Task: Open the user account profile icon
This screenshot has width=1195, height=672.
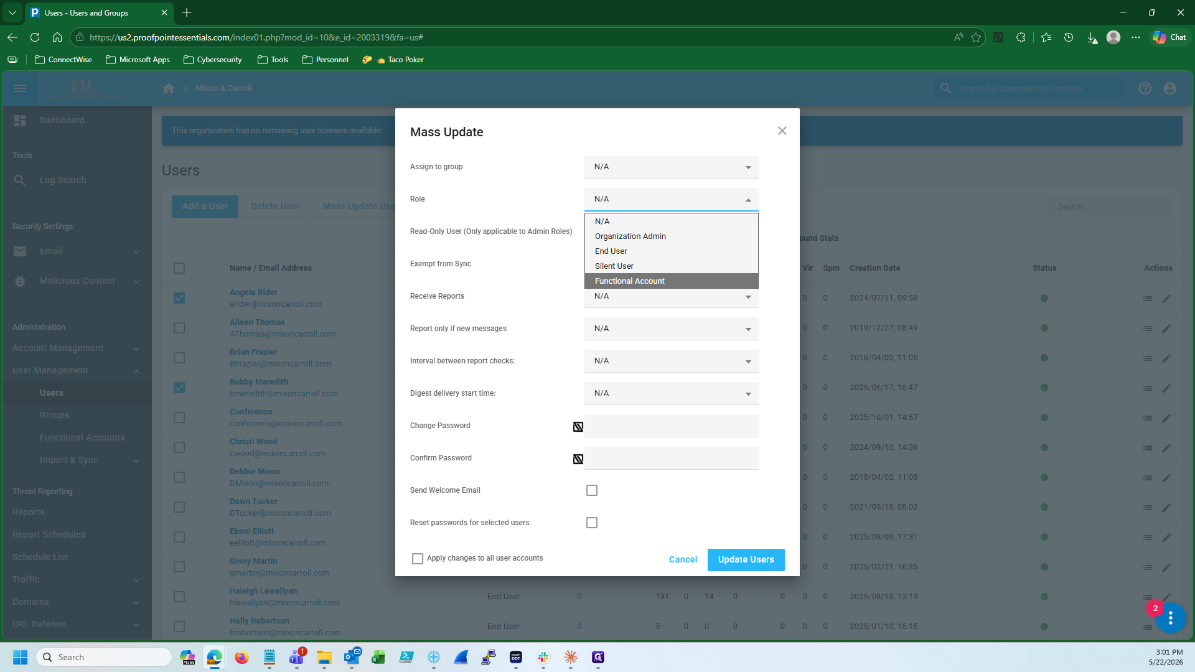Action: point(1170,88)
